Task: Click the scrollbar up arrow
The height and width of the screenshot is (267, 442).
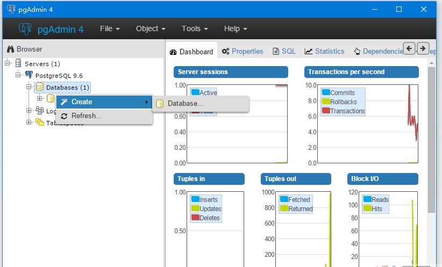Action: coord(431,63)
